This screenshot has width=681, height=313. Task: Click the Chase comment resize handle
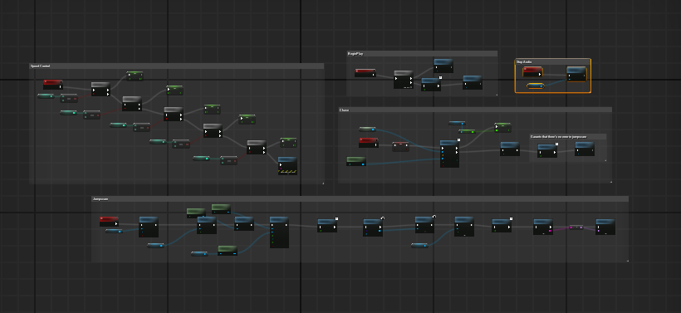[610, 182]
